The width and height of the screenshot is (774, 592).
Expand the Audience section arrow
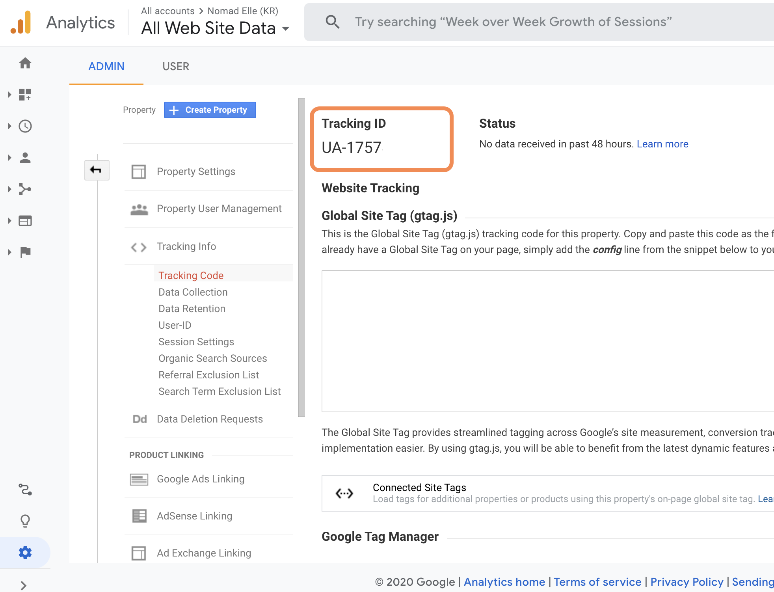[x=9, y=158]
